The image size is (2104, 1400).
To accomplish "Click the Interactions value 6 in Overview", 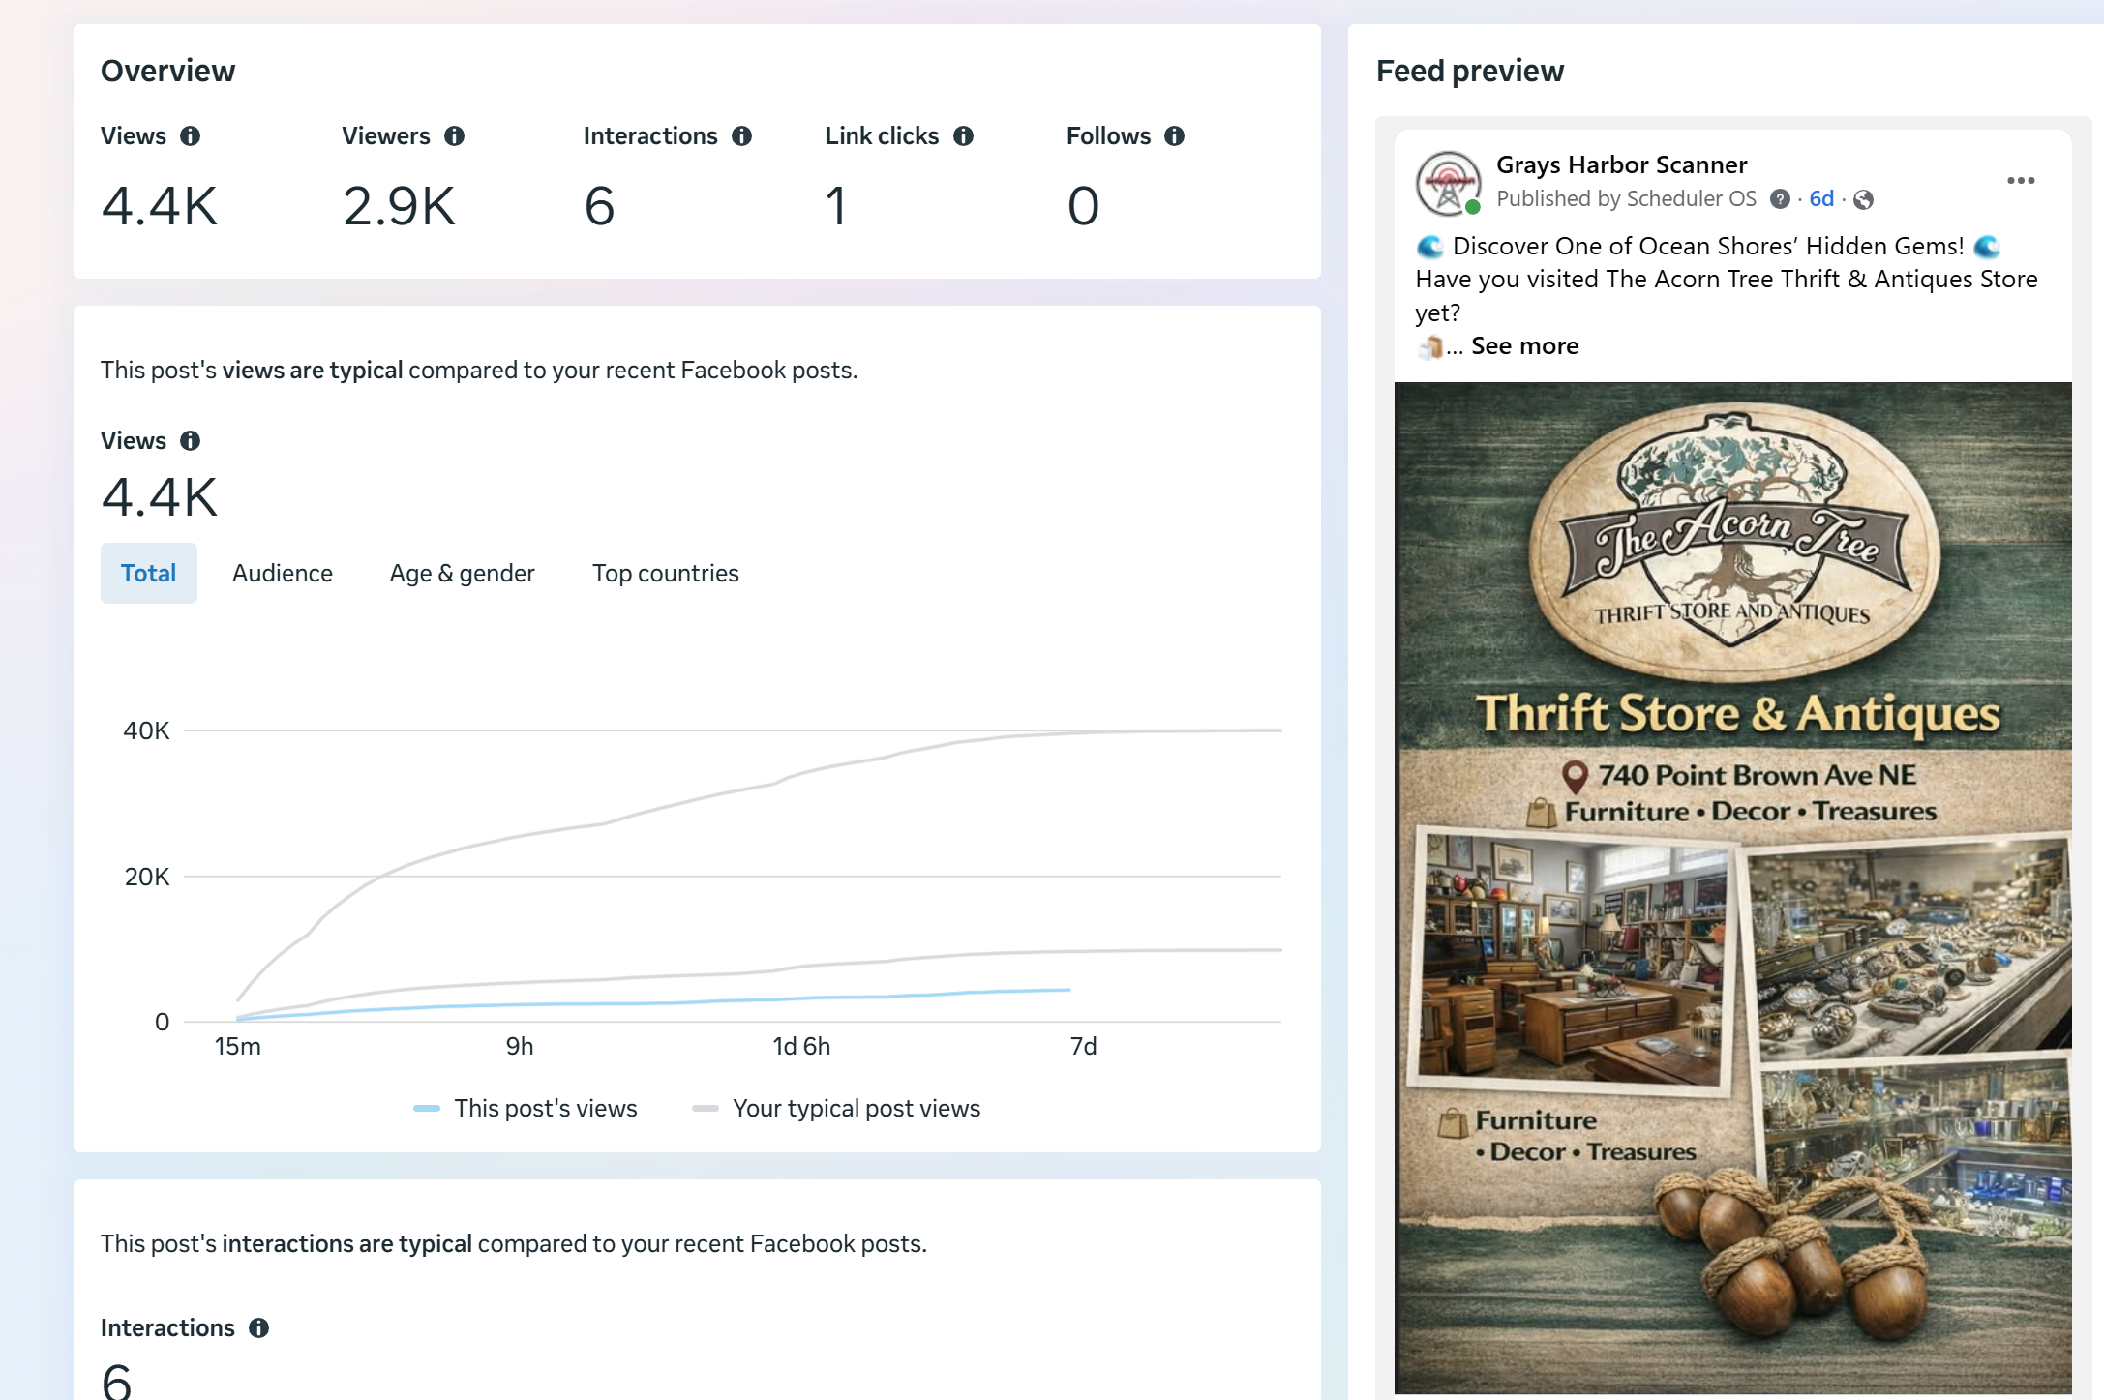I will (600, 206).
